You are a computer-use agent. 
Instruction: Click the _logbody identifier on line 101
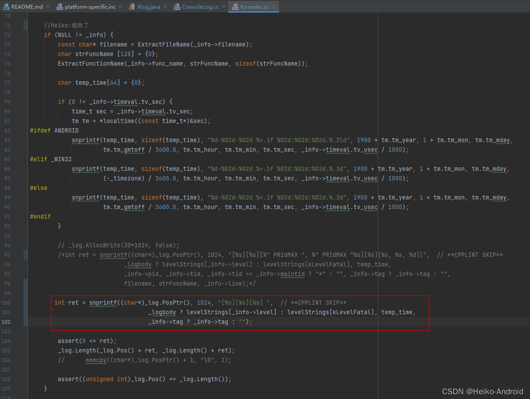(162, 312)
